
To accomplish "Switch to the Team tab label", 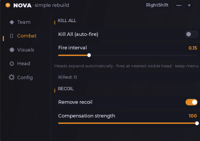I will (24, 22).
